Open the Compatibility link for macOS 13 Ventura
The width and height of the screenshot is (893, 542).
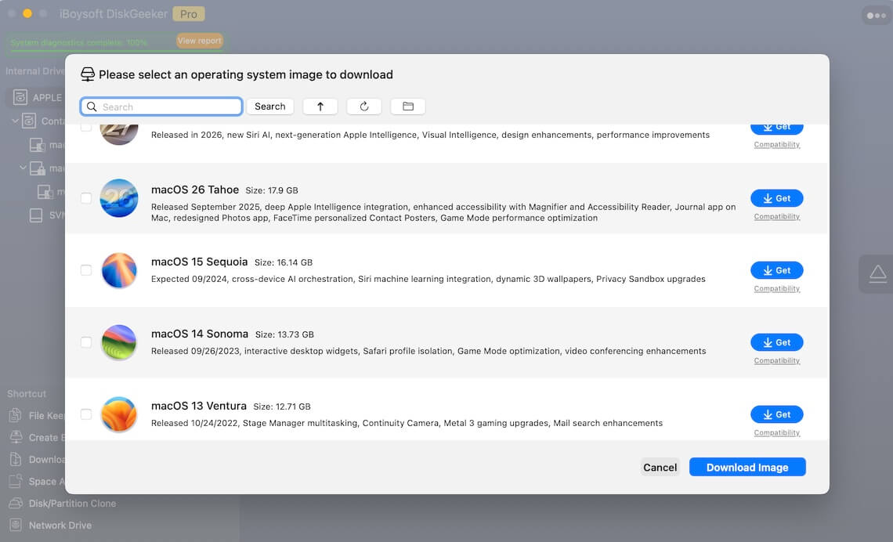click(x=777, y=432)
